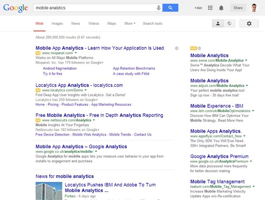
Task: Open Mobile App Analytics Mixpanel ad title
Action: click(100, 48)
